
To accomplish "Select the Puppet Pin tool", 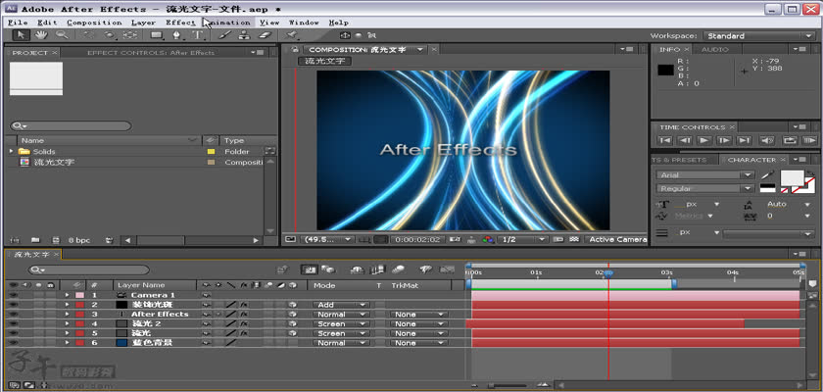I will click(x=292, y=35).
